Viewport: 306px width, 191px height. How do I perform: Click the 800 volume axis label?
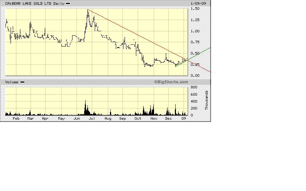pos(194,87)
